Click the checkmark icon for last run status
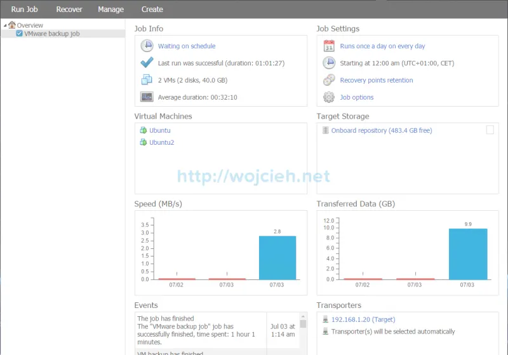The image size is (508, 355). tap(147, 63)
